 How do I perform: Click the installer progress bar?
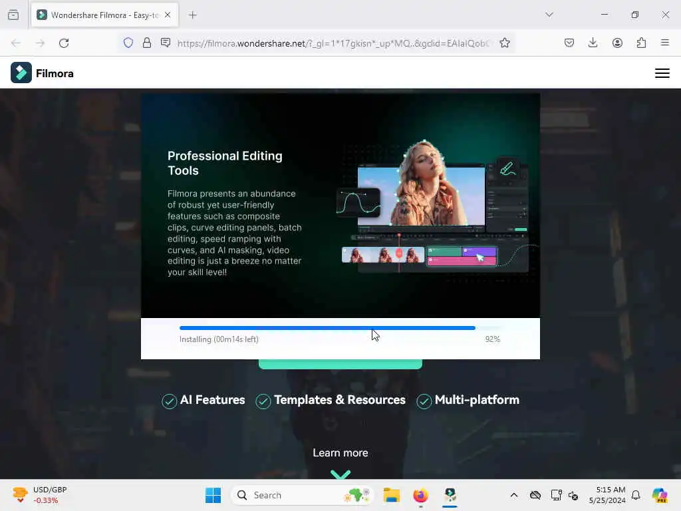tap(340, 328)
